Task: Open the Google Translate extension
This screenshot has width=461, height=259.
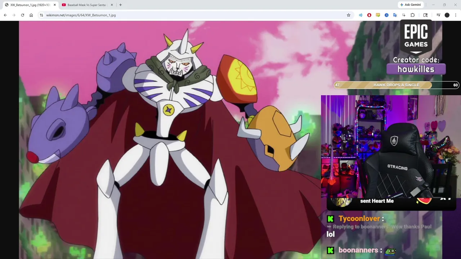Action: click(x=395, y=15)
